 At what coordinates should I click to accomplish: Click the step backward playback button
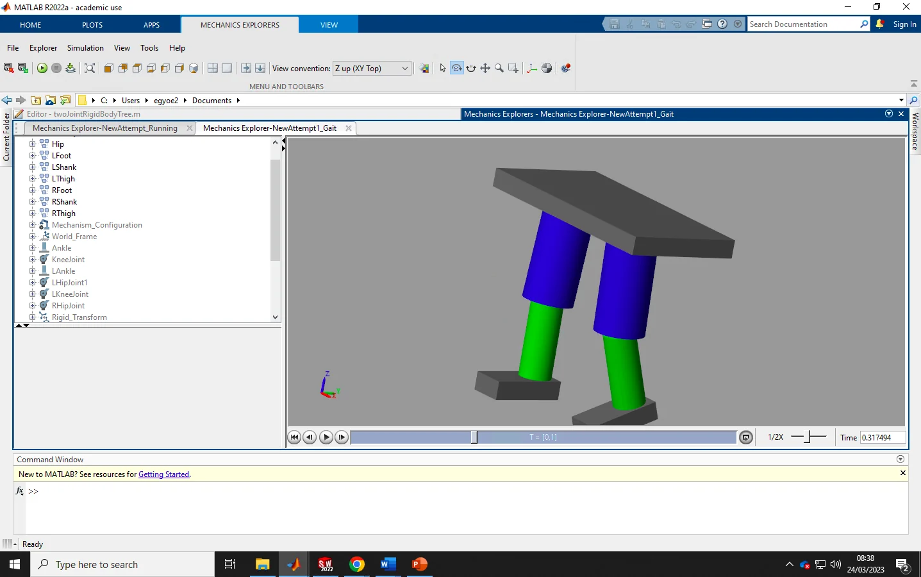tap(310, 437)
